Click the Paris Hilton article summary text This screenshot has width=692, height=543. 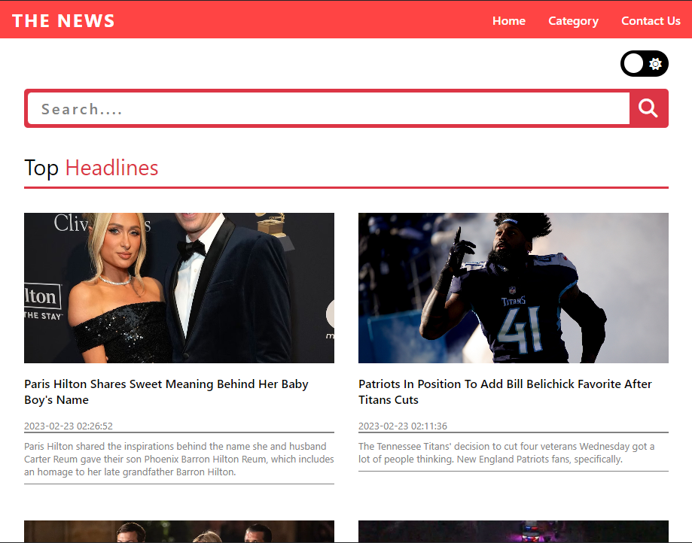coord(178,459)
